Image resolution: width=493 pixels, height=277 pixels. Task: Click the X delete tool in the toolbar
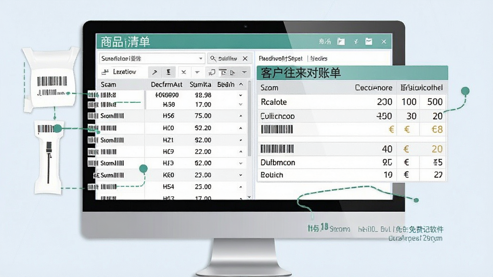point(183,72)
